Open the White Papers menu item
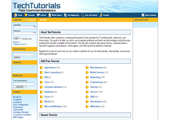The image size is (180, 120). [x=57, y=15]
